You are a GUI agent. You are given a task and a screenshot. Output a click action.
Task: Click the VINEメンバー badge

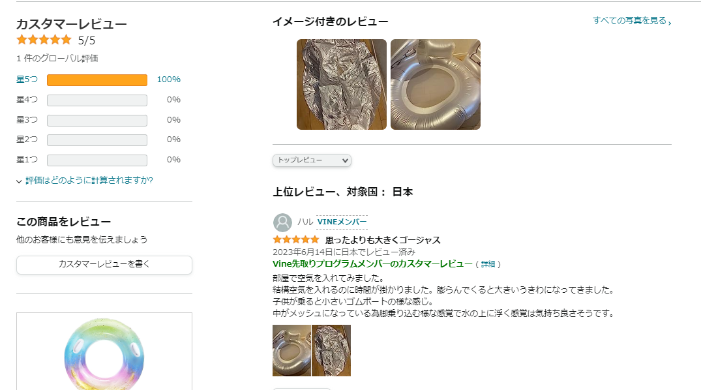pyautogui.click(x=342, y=222)
